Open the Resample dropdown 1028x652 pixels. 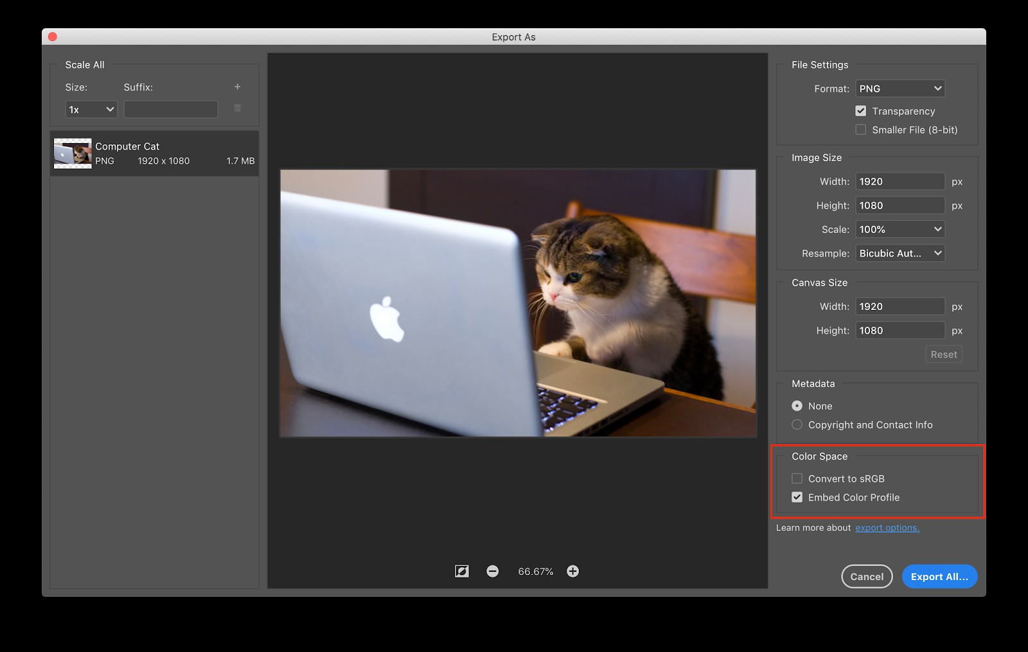(x=899, y=253)
